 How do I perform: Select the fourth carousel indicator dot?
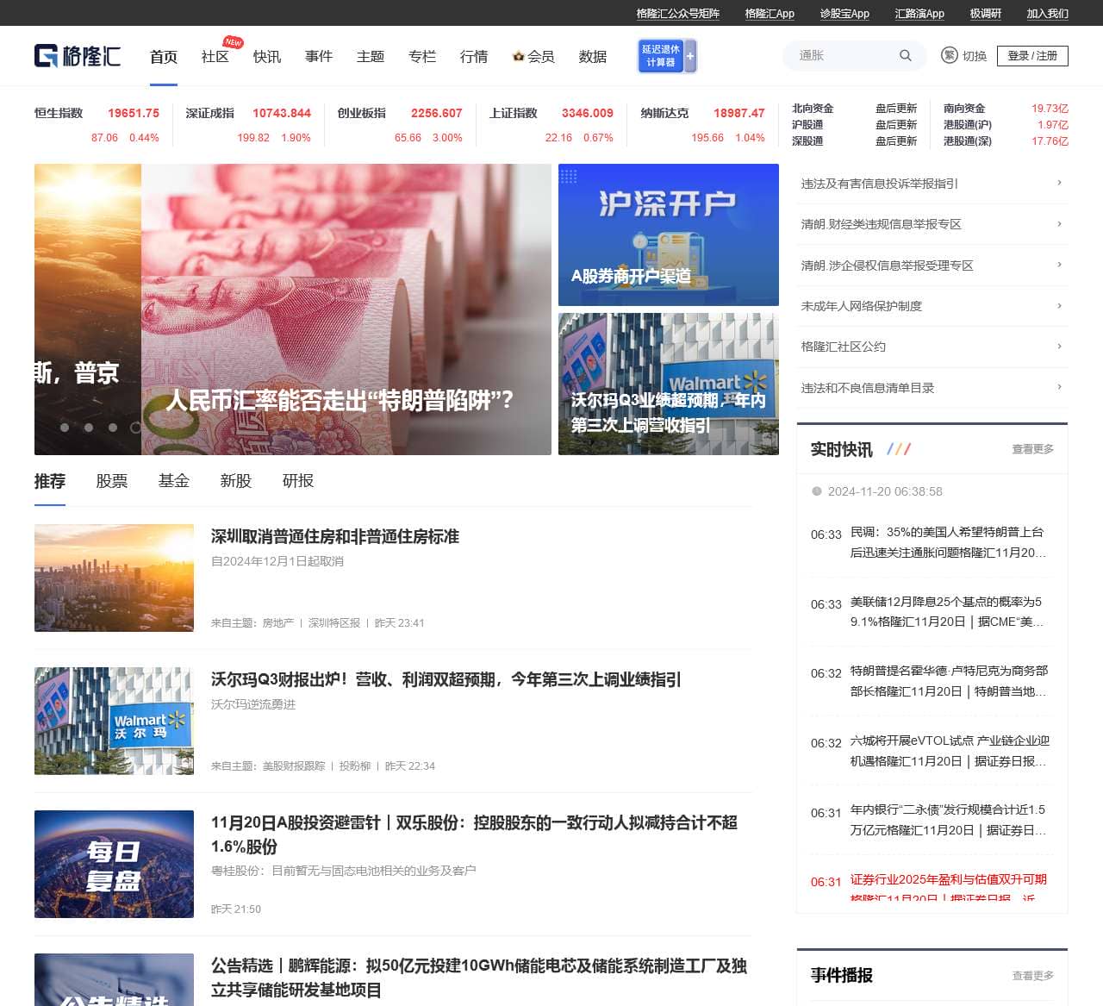[x=136, y=425]
